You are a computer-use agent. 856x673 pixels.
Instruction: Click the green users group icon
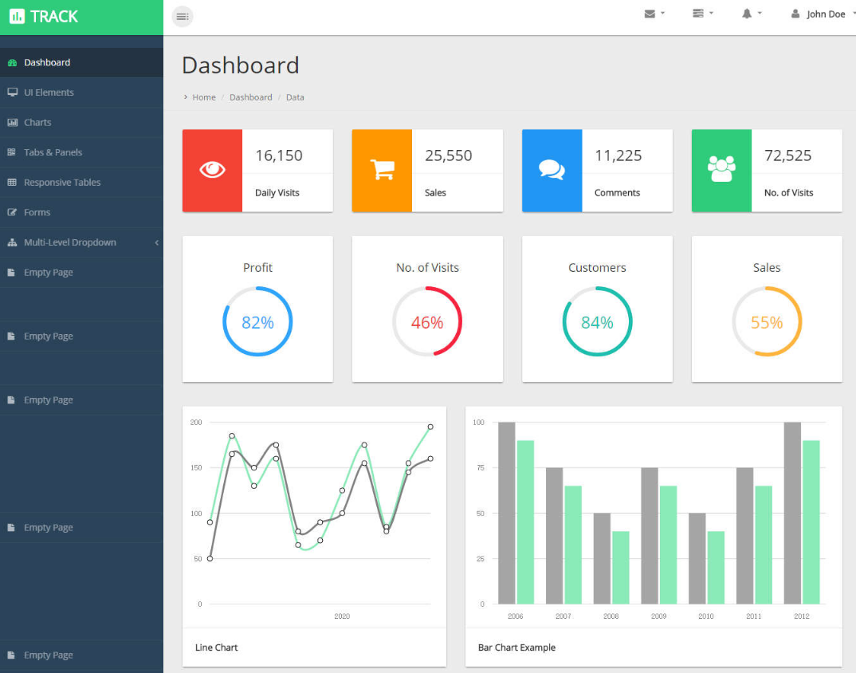pos(721,170)
